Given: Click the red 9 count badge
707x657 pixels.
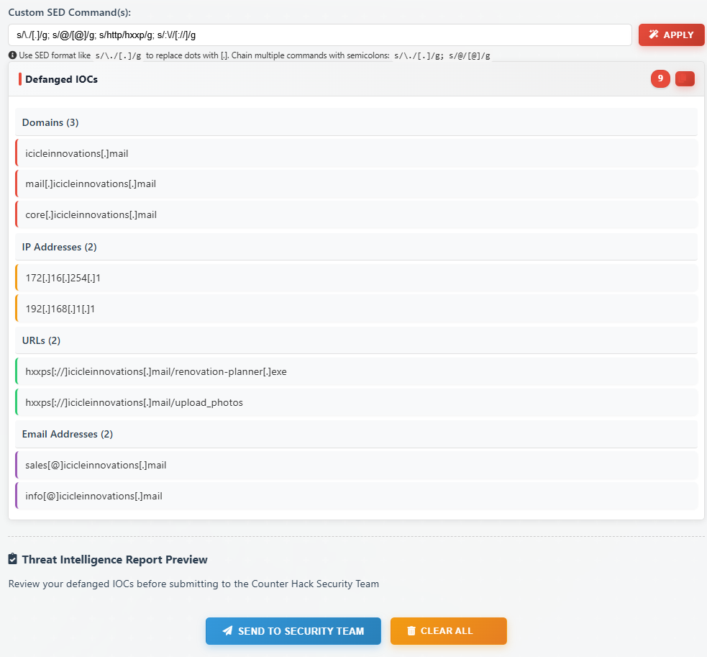Looking at the screenshot, I should point(660,78).
